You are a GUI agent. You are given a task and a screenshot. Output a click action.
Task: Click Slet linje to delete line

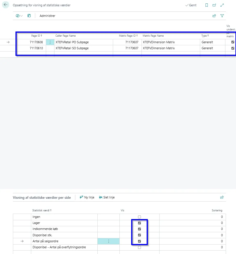pos(107,197)
